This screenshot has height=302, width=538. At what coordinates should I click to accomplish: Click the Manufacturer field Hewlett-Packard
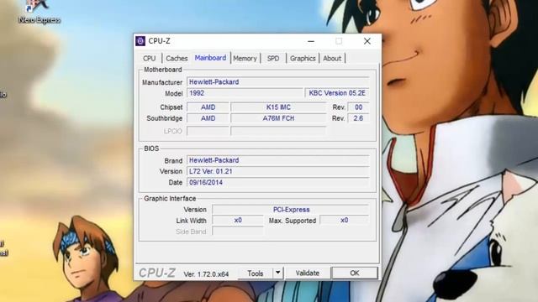pyautogui.click(x=278, y=82)
